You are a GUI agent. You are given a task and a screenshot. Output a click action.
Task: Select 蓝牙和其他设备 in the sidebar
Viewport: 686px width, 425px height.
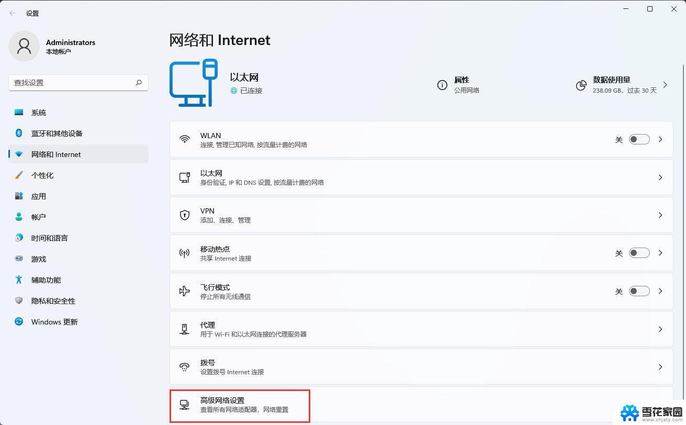78,133
